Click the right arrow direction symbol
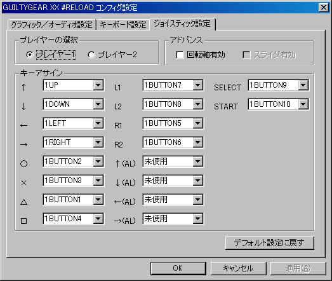Screen dimensions: 332x281 23,145
